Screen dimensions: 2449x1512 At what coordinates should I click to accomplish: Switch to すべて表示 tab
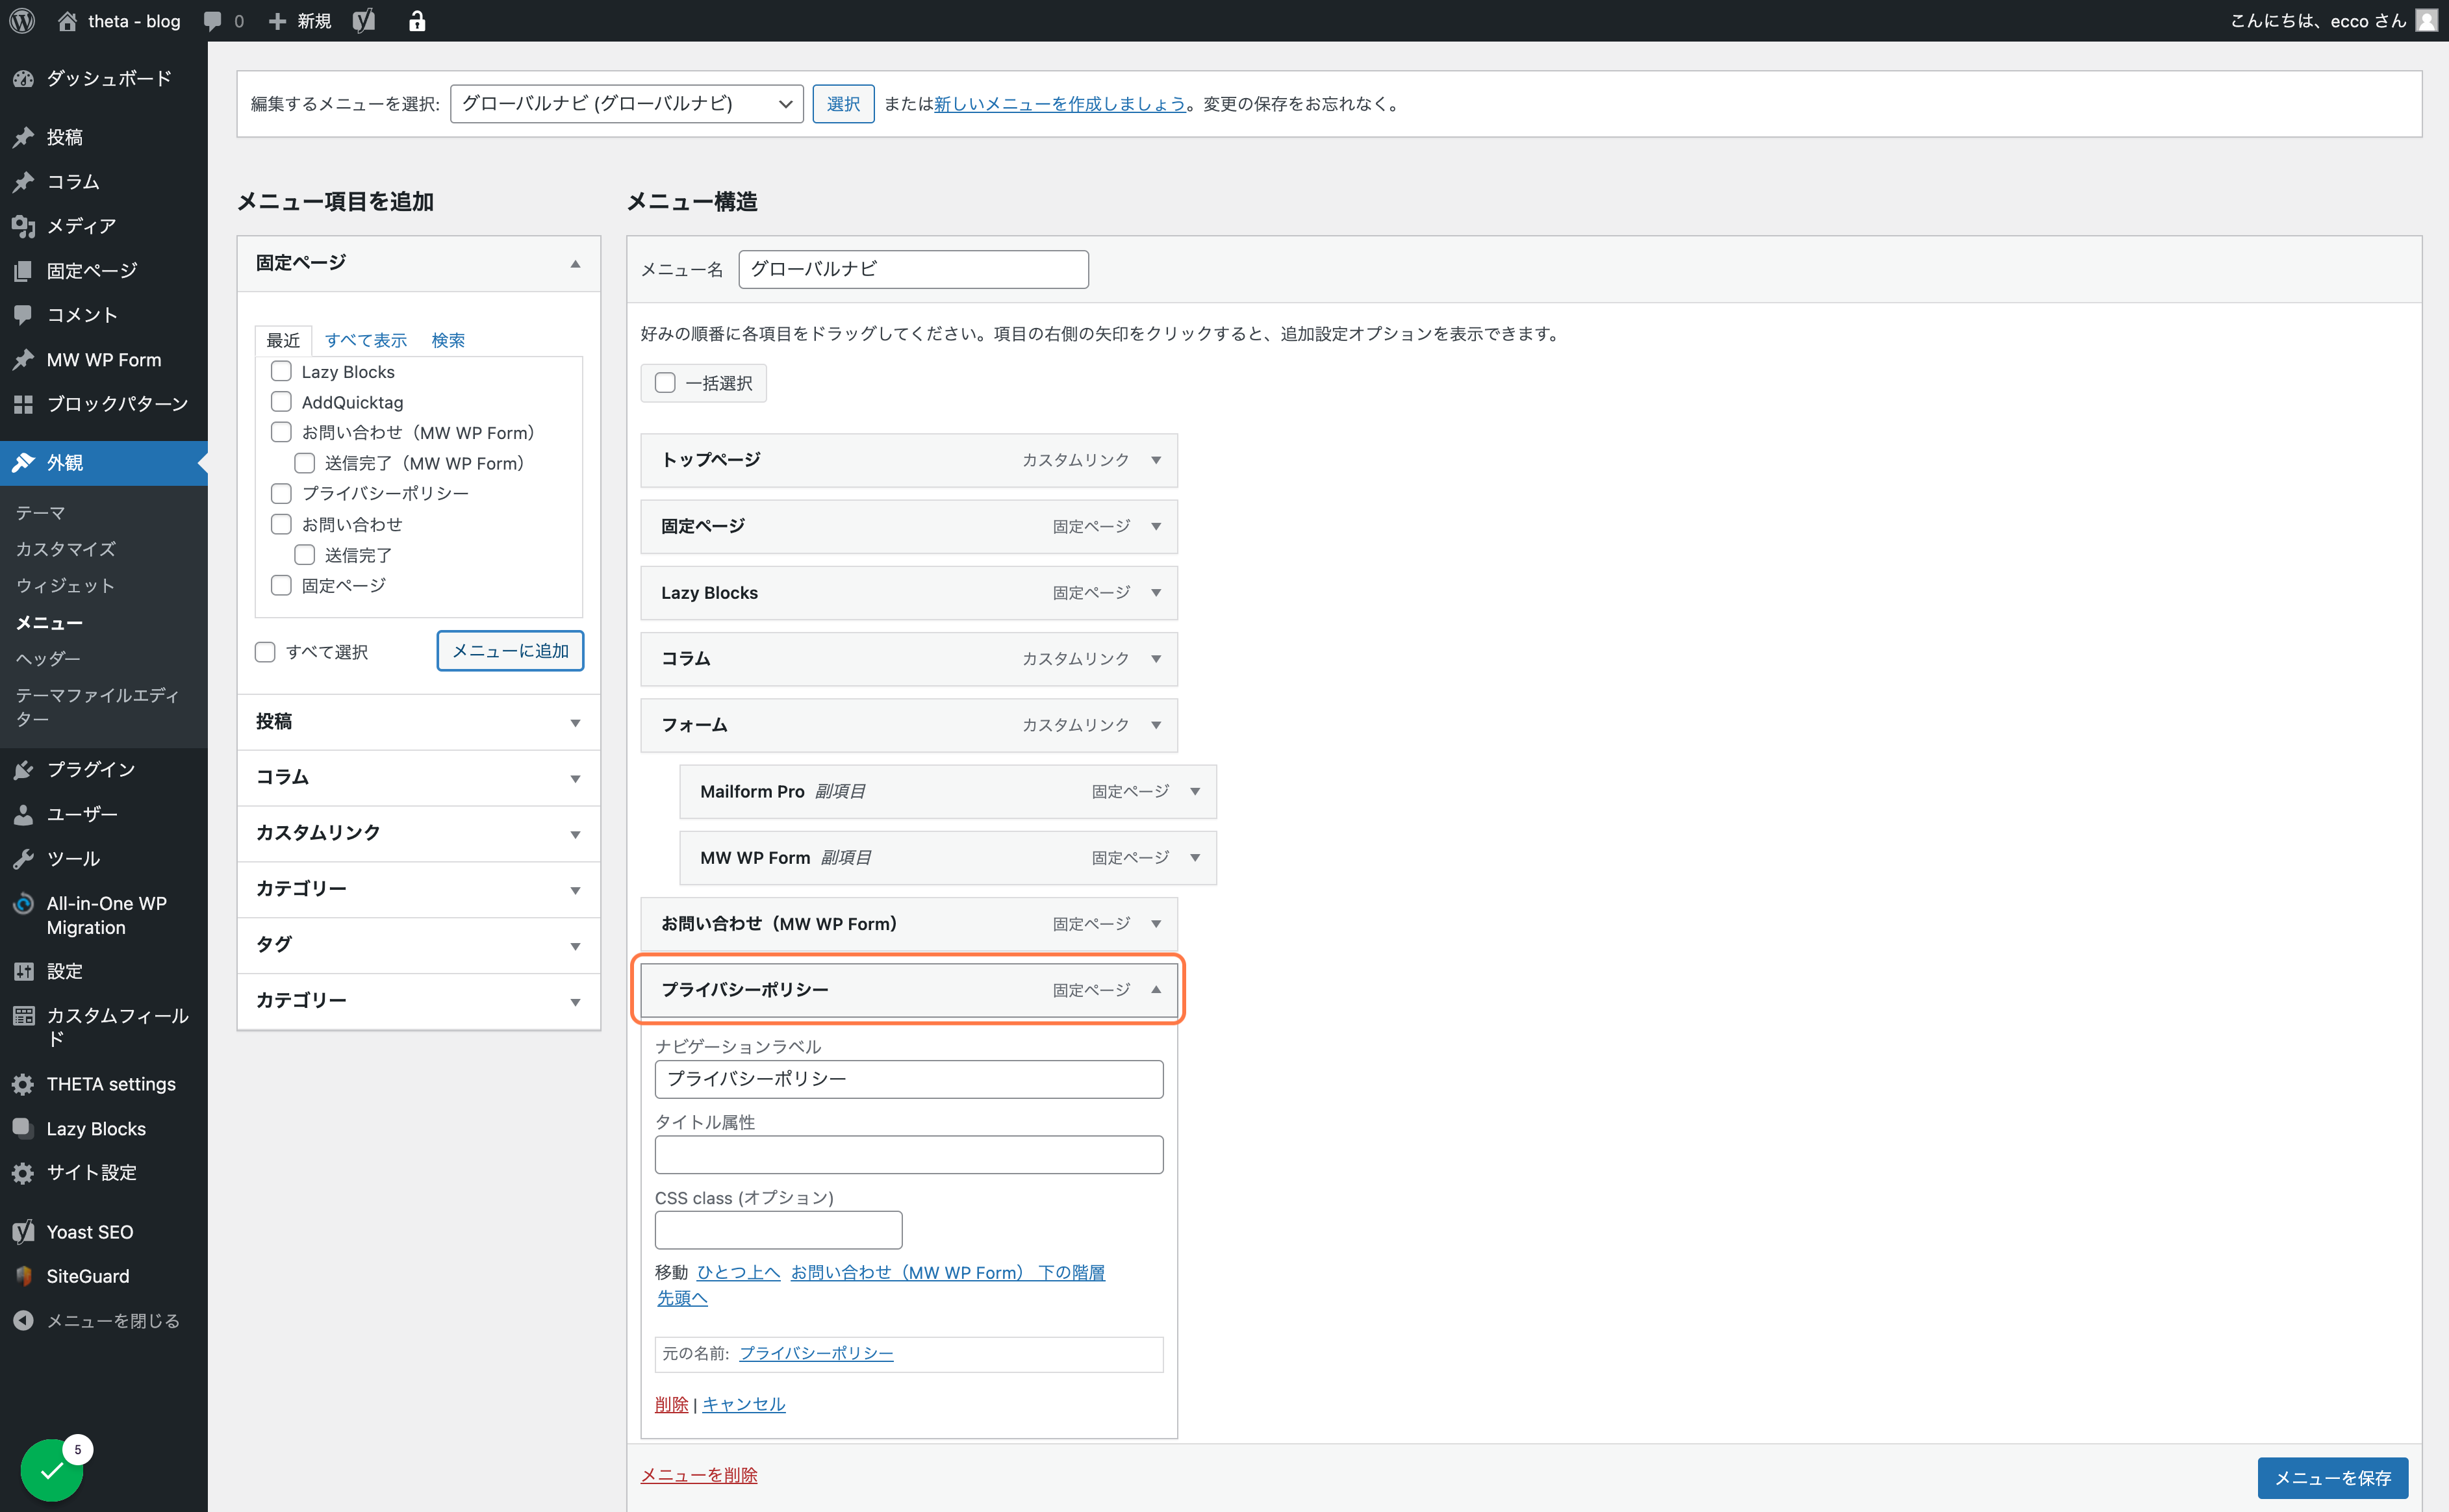(x=366, y=340)
